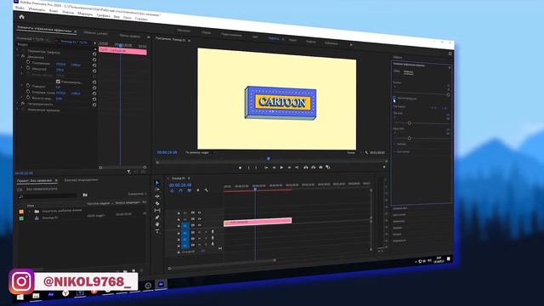Image resolution: width=544 pixels, height=306 pixels.
Task: Select the Hand tool
Action: click(x=157, y=224)
